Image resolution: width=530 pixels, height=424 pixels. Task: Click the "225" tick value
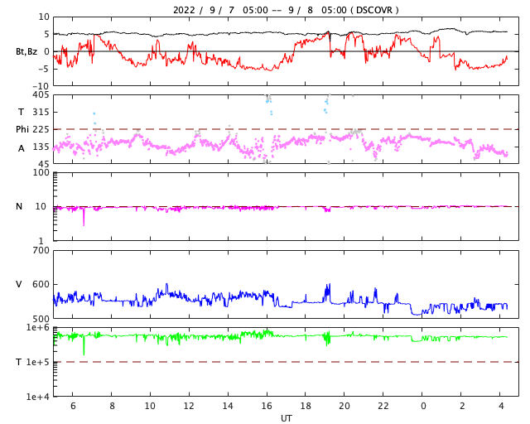tap(41, 129)
